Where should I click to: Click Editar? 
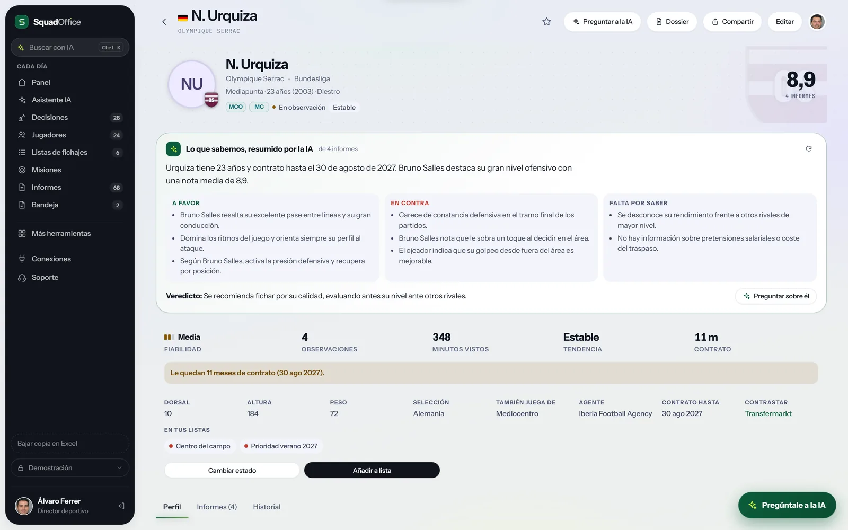(x=784, y=22)
